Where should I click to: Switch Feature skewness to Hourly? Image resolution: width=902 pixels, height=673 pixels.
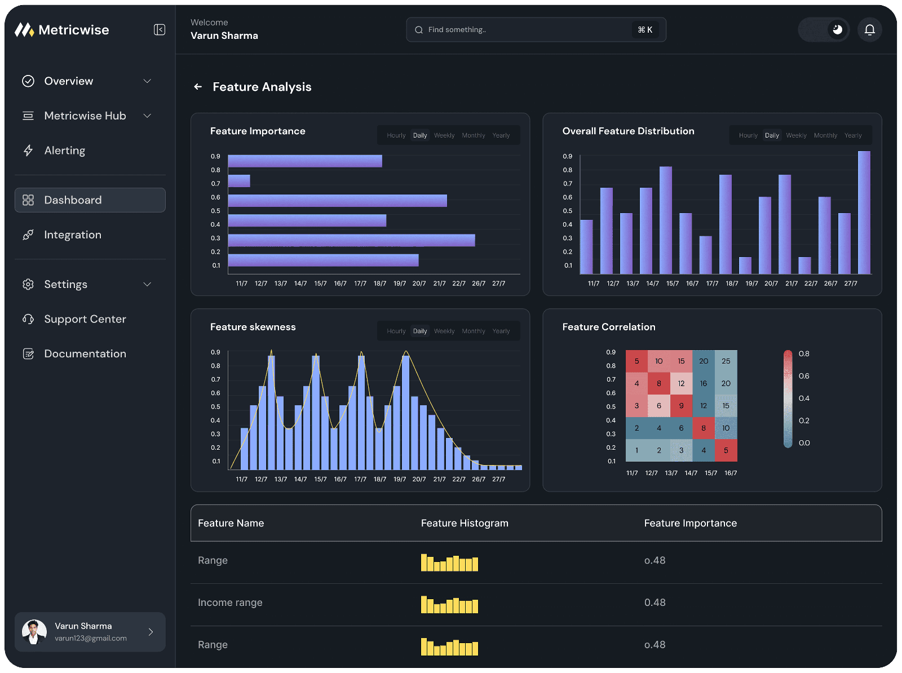coord(396,331)
